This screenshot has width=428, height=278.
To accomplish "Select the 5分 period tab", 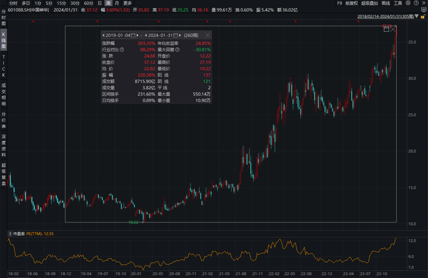I will (49, 3).
